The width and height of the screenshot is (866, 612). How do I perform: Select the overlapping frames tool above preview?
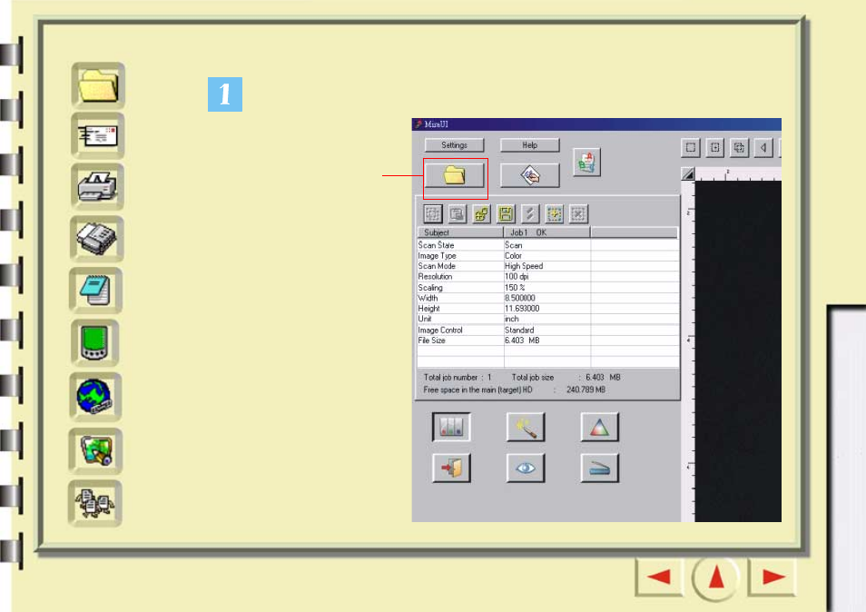coord(739,147)
